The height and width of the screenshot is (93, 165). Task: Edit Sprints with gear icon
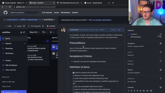[161, 70]
